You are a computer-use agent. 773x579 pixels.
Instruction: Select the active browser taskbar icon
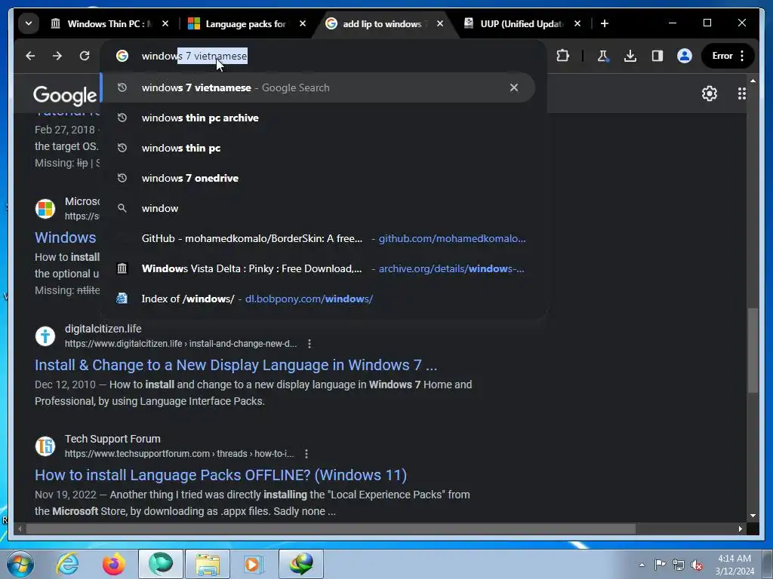(161, 564)
